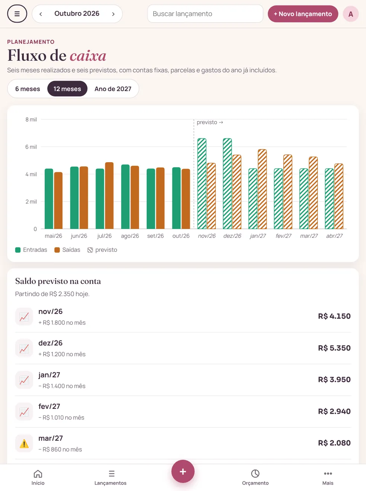Click 'Saldo previsto na conta' heading
The width and height of the screenshot is (366, 491).
tap(58, 281)
